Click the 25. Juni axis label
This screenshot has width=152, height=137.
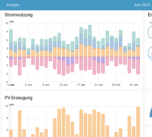(116, 85)
